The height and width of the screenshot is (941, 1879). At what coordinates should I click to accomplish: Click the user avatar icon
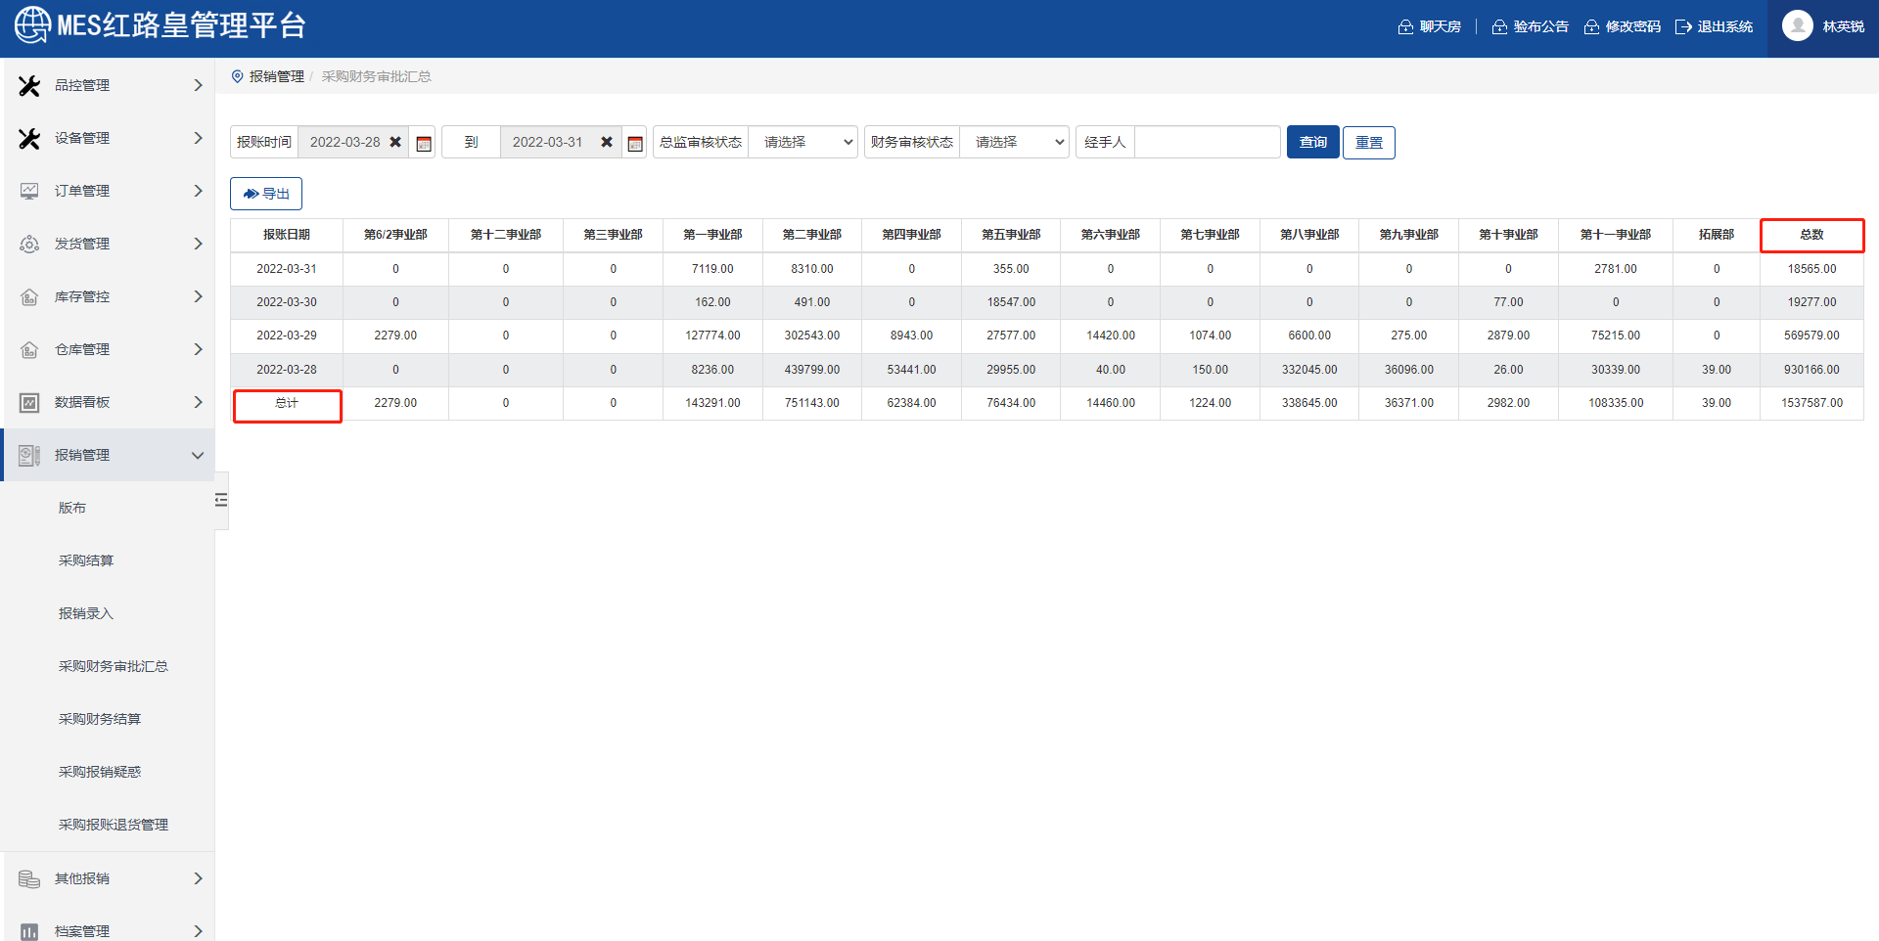1797,26
